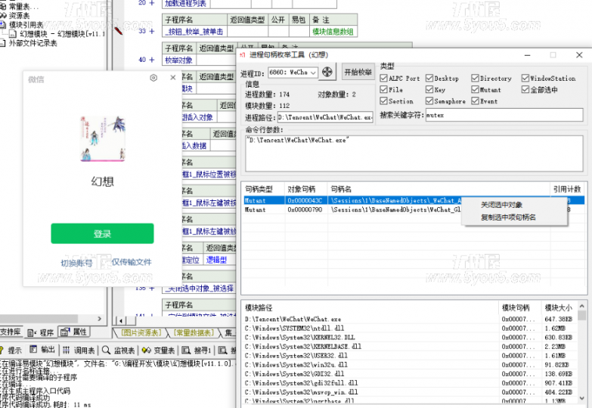The width and height of the screenshot is (592, 408).
Task: Click the left arrow of code editor scrollbar
Action: (x=120, y=321)
